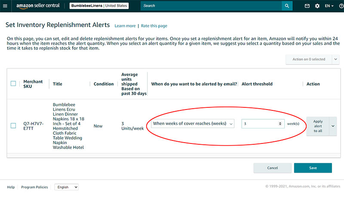Open the help question mark icon
Screen dimensions: 344x198
[x=341, y=6]
